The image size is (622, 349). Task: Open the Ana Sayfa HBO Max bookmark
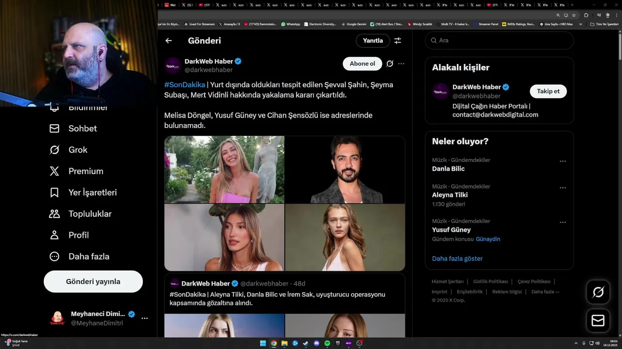coord(556,24)
